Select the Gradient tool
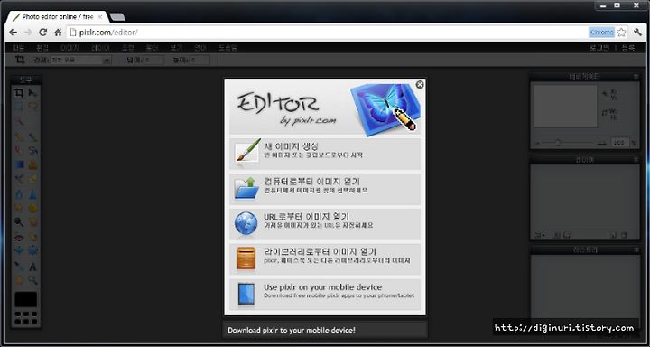Viewport: 650px width, 347px height. coord(19,164)
